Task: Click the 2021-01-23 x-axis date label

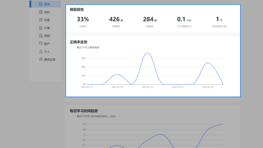Action: pos(178,87)
